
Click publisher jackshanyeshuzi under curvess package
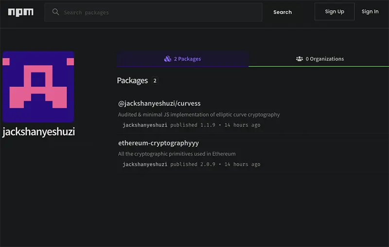(145, 125)
